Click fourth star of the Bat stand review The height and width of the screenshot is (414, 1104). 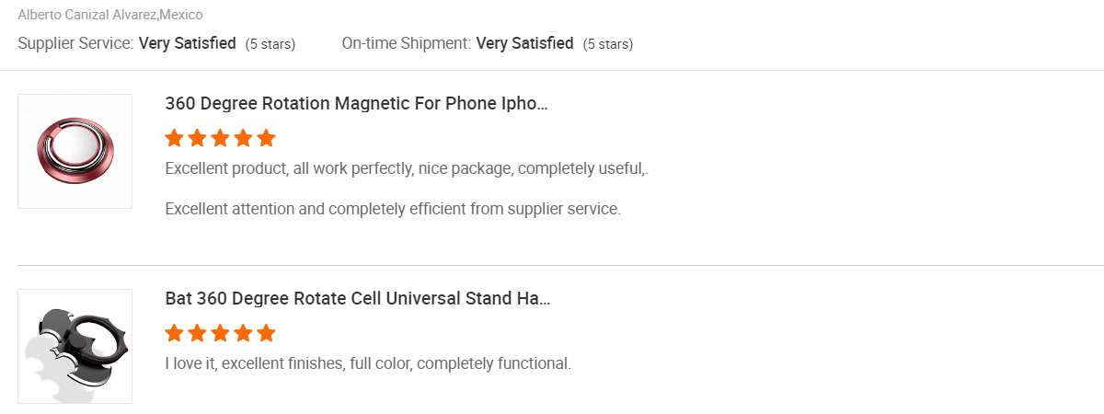click(x=243, y=333)
